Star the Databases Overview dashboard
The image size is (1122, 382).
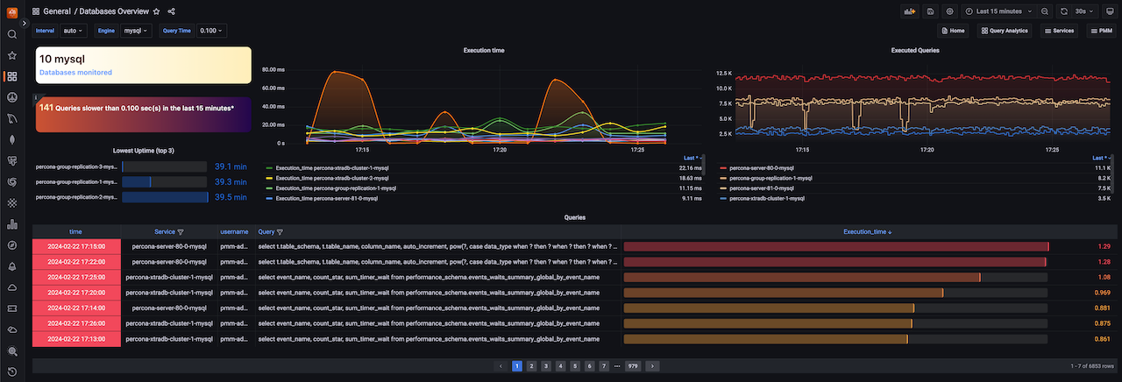(156, 11)
